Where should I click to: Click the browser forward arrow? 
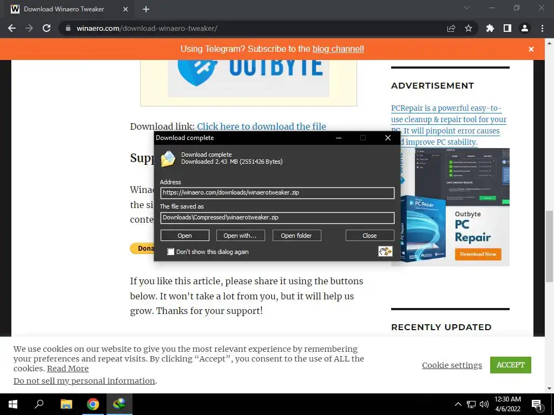click(29, 28)
